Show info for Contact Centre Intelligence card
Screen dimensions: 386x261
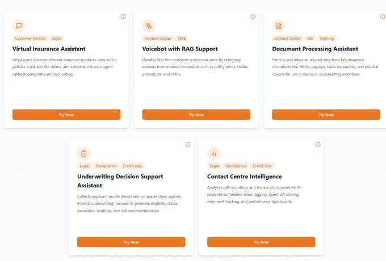coord(318,144)
